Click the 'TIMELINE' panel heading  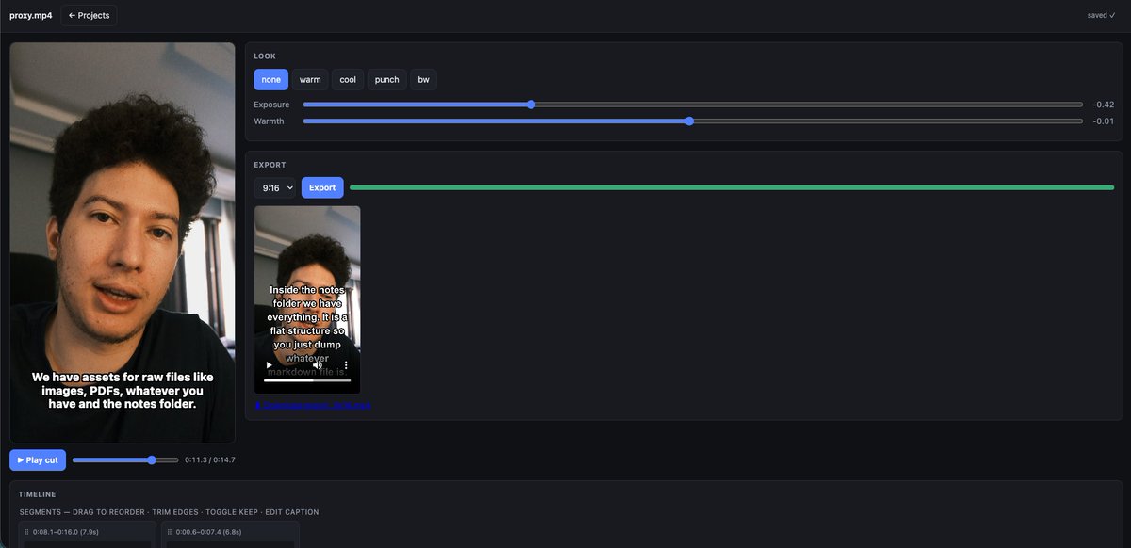tap(38, 494)
